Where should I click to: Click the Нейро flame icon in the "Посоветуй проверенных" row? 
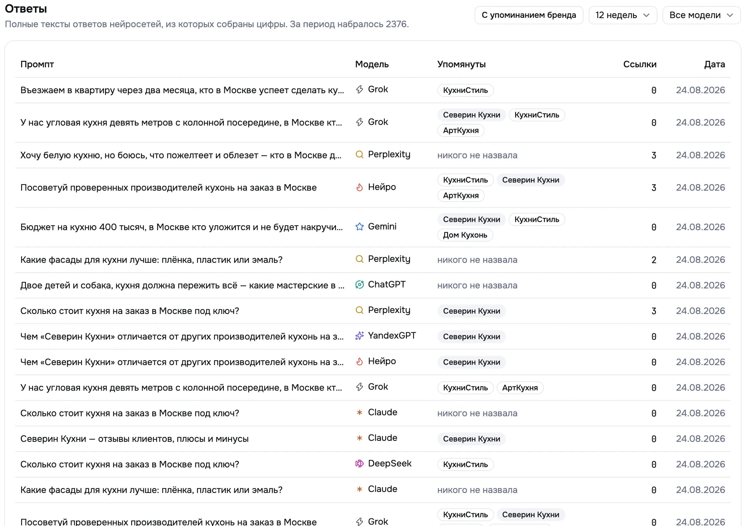coord(359,187)
